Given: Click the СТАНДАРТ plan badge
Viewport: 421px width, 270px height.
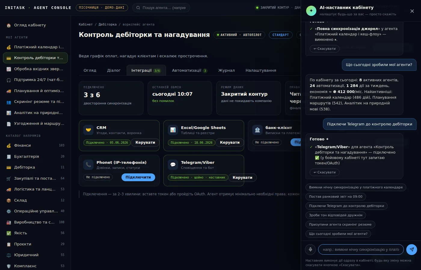Looking at the screenshot, I should point(281,35).
